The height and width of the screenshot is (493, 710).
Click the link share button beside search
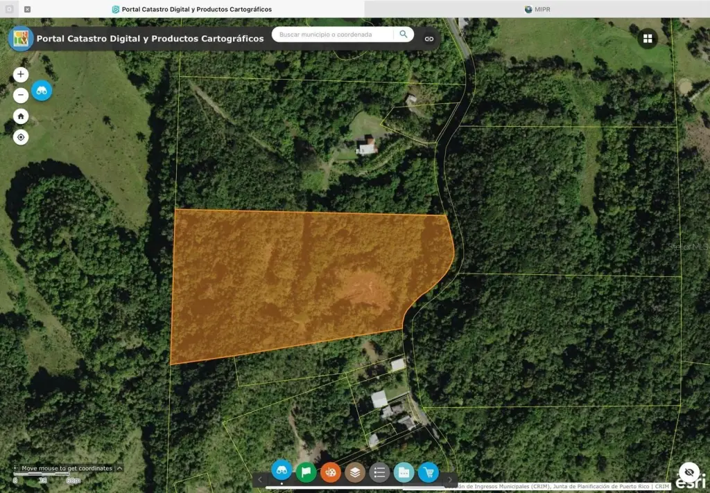coord(429,39)
